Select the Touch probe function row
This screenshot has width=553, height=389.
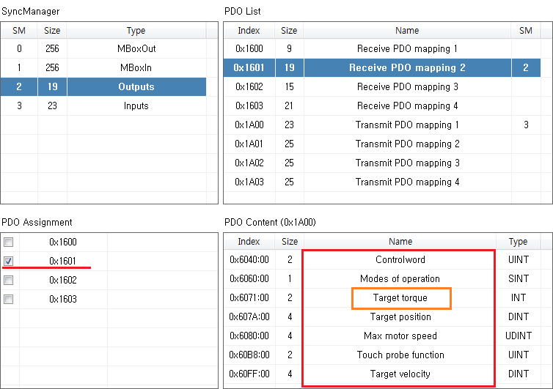point(400,355)
